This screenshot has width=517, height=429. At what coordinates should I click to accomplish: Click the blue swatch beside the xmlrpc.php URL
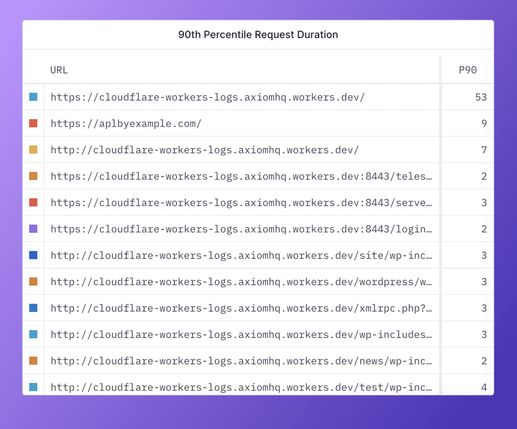pyautogui.click(x=33, y=308)
